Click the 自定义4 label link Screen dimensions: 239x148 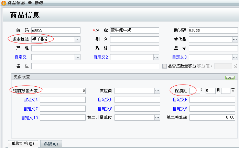click(31, 100)
